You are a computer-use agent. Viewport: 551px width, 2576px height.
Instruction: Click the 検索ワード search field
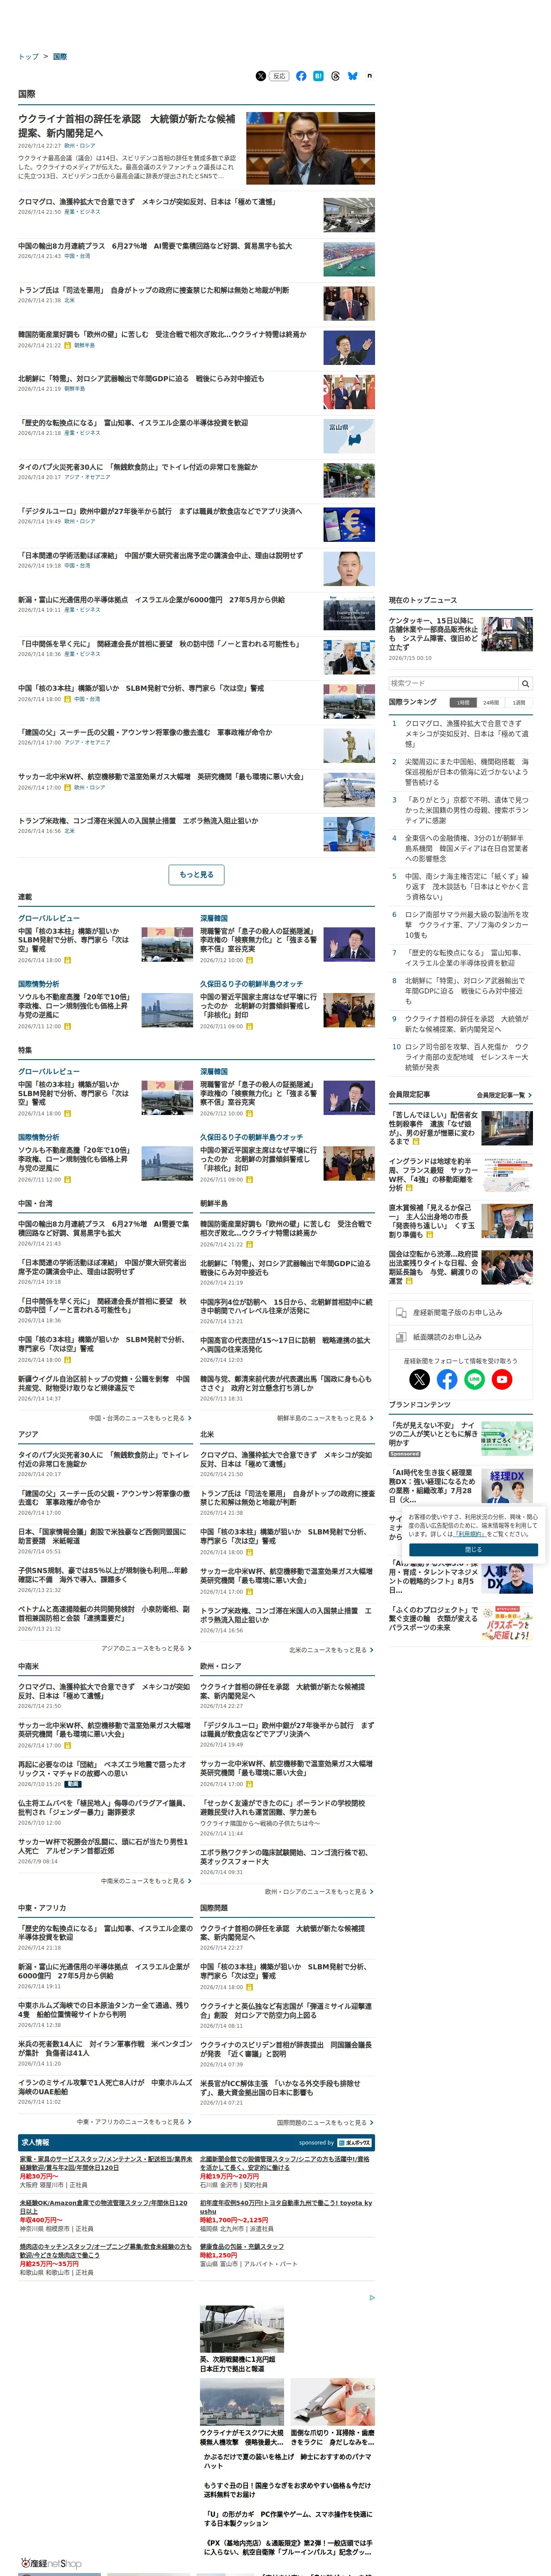tap(453, 683)
